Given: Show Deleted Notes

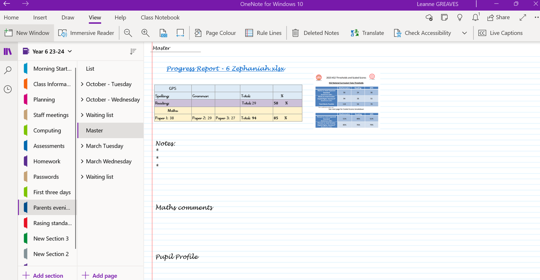Looking at the screenshot, I should (315, 33).
